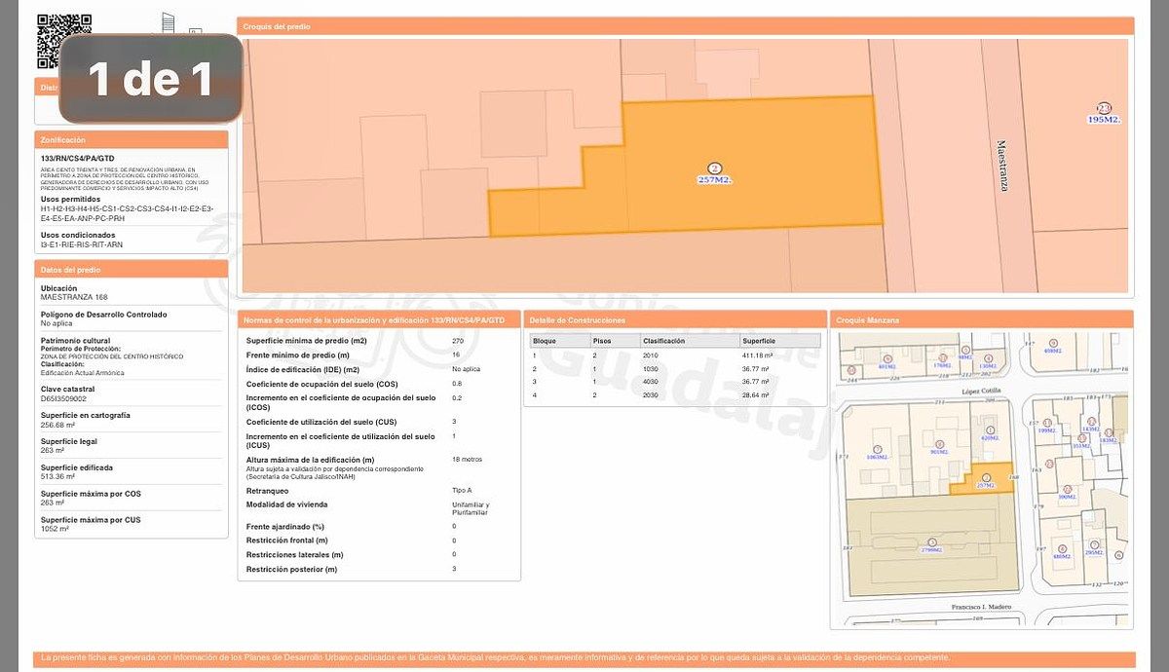Click the 901M2 lot in Croquis Manzana
Image resolution: width=1169 pixels, height=672 pixels.
(x=940, y=448)
